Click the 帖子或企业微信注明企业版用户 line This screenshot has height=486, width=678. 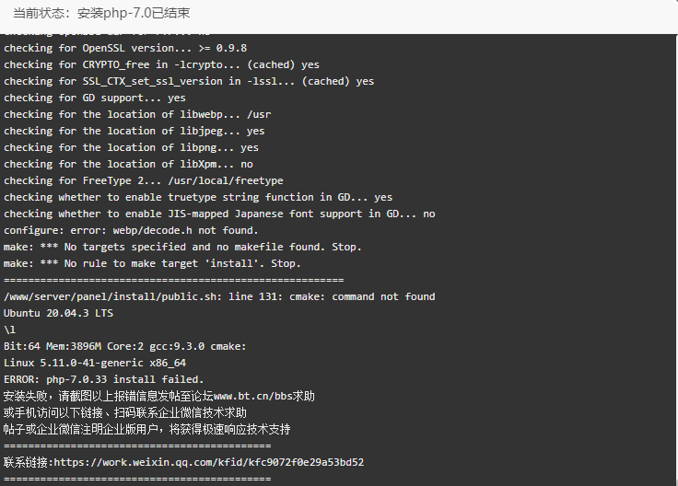point(147,429)
